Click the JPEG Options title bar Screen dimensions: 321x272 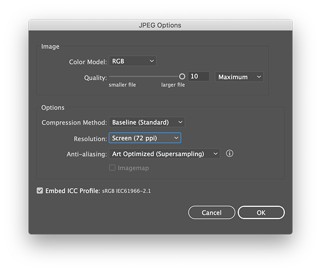point(160,25)
